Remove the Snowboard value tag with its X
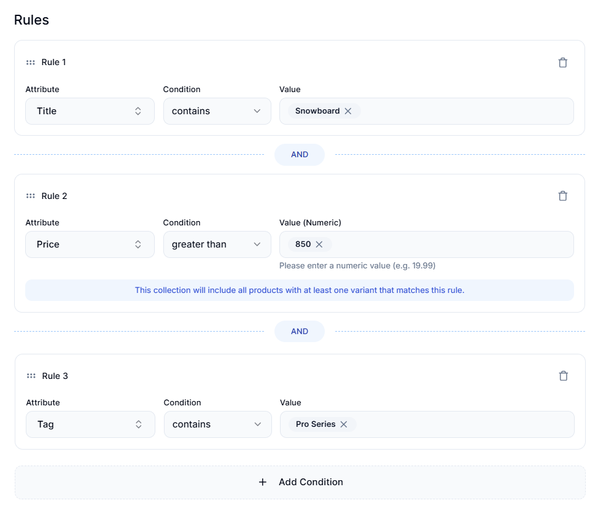 [x=348, y=111]
